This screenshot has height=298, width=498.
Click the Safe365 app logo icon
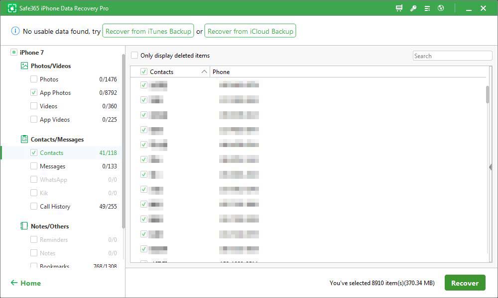12,8
